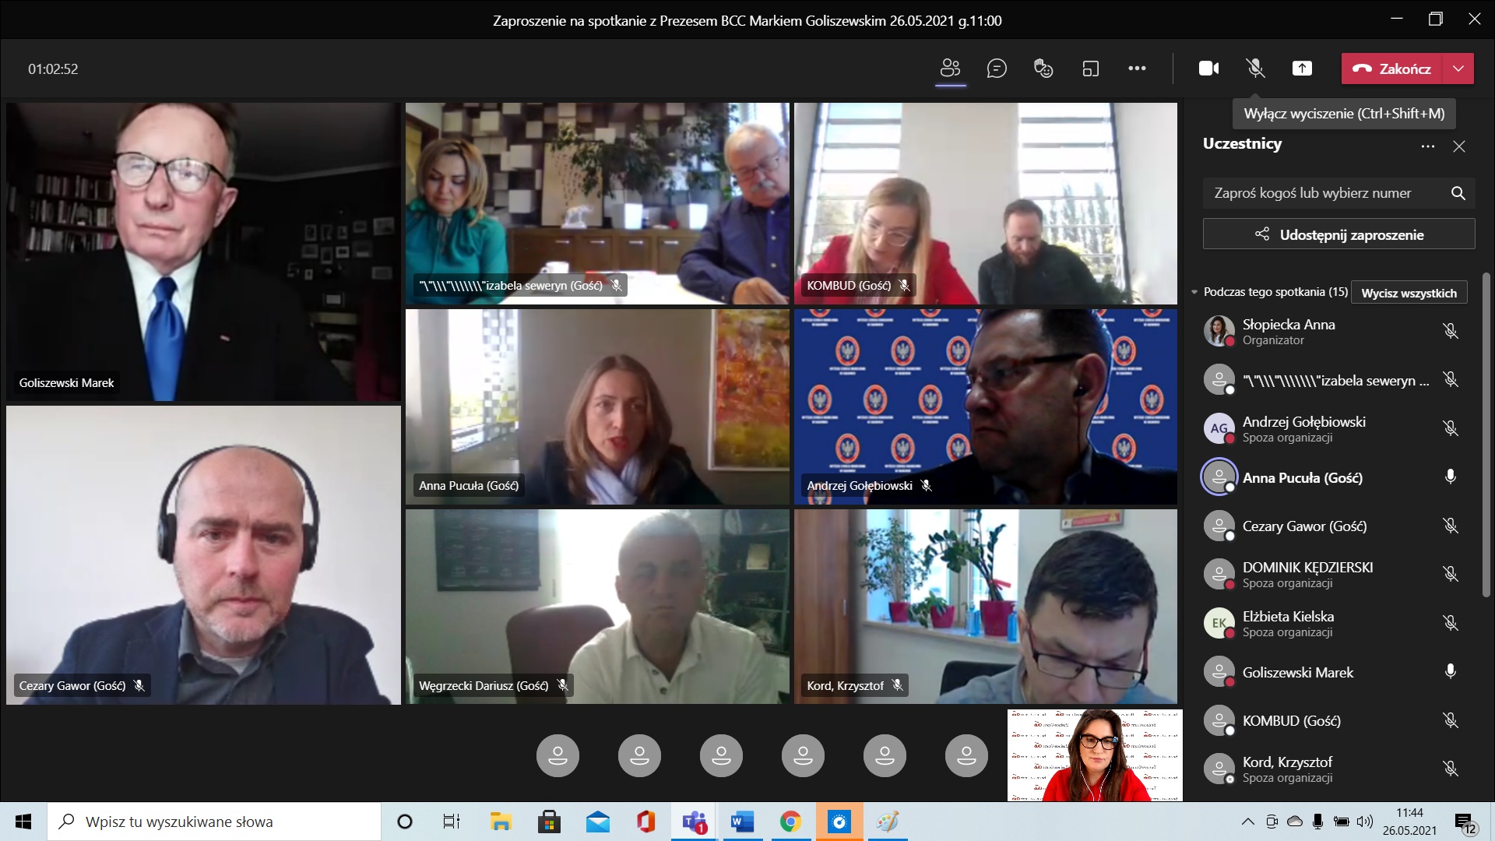Unmute the microphone in the toolbar
1495x841 pixels.
(x=1255, y=69)
